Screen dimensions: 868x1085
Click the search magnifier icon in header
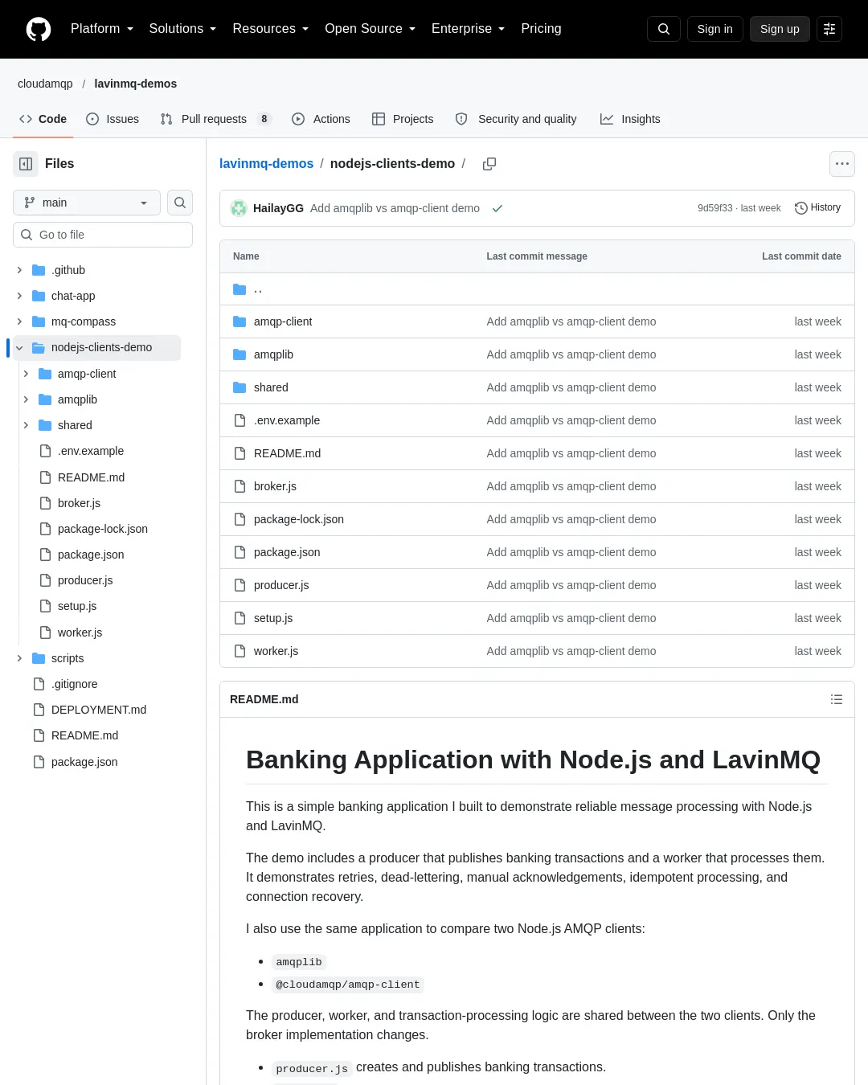click(x=664, y=29)
